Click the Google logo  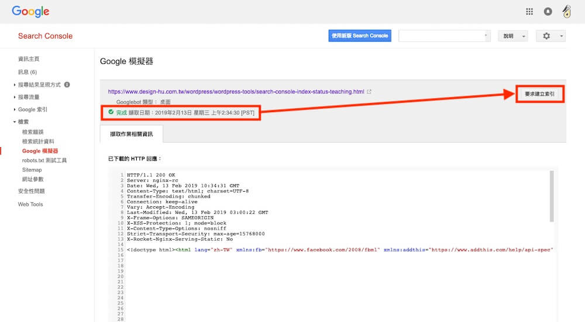(30, 12)
